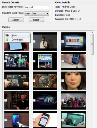Viewport: 97px width, 128px height.
Task: Select the humanoid robot face thumbnail
Action: pyautogui.click(x=74, y=81)
